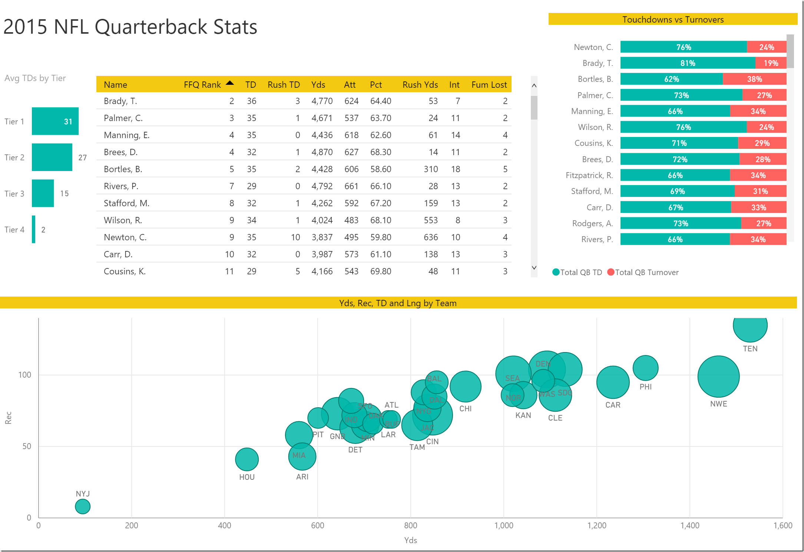The width and height of the screenshot is (804, 552).
Task: Select the PHI bubble in scatter chart
Action: [x=645, y=368]
